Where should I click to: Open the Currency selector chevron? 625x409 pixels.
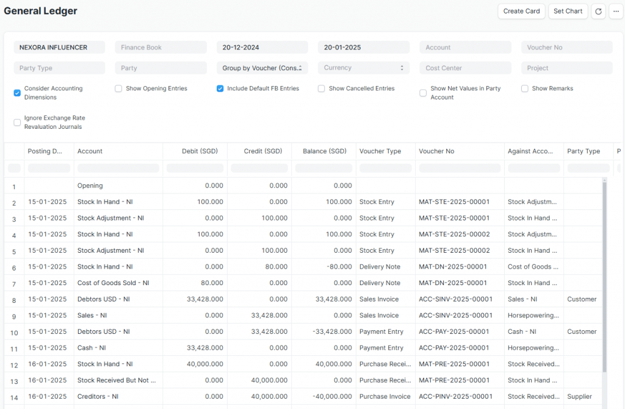click(402, 68)
